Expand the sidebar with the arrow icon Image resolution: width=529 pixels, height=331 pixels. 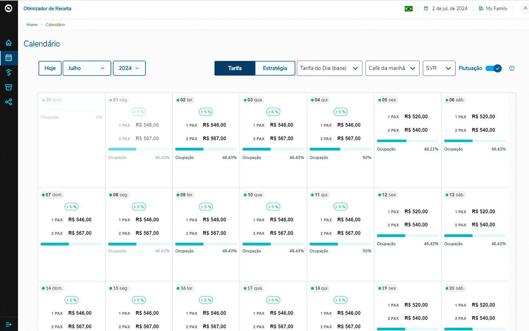[x=8, y=324]
